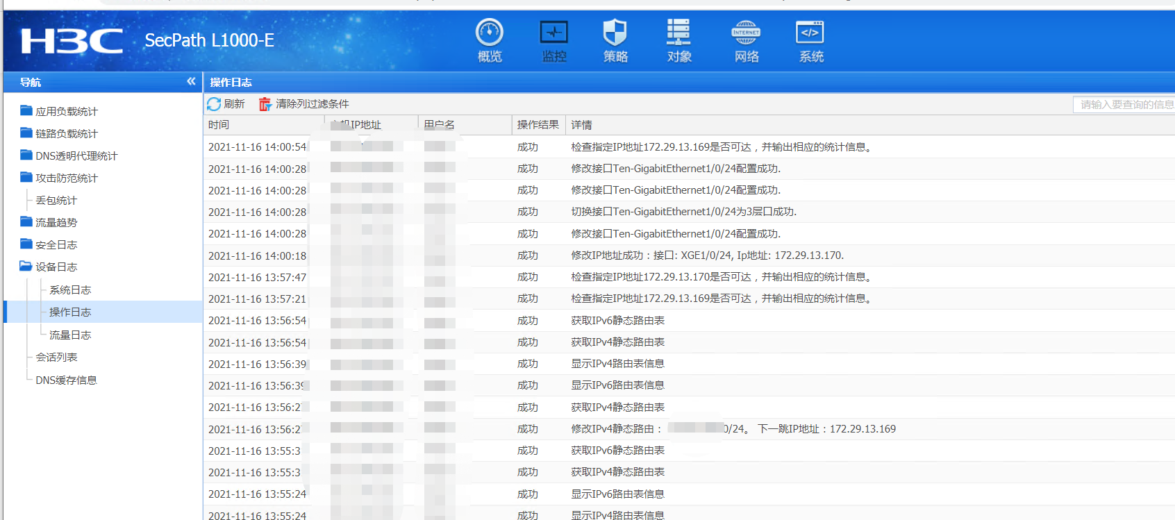Image resolution: width=1175 pixels, height=520 pixels.
Task: Expand 链路负载统计 in navigation tree
Action: 67,133
